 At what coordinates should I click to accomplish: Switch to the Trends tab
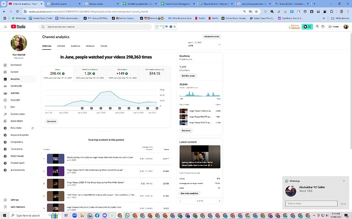pyautogui.click(x=104, y=46)
